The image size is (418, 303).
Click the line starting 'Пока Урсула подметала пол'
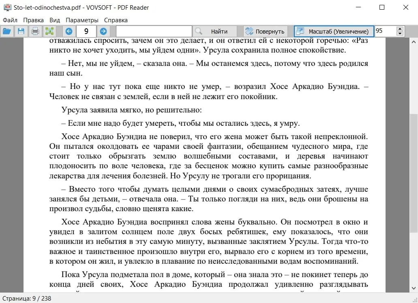pos(214,275)
